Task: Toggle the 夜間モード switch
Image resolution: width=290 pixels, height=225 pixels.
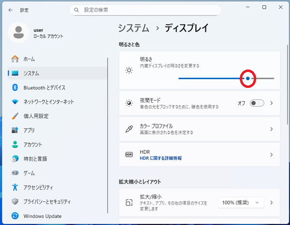Action: [257, 103]
